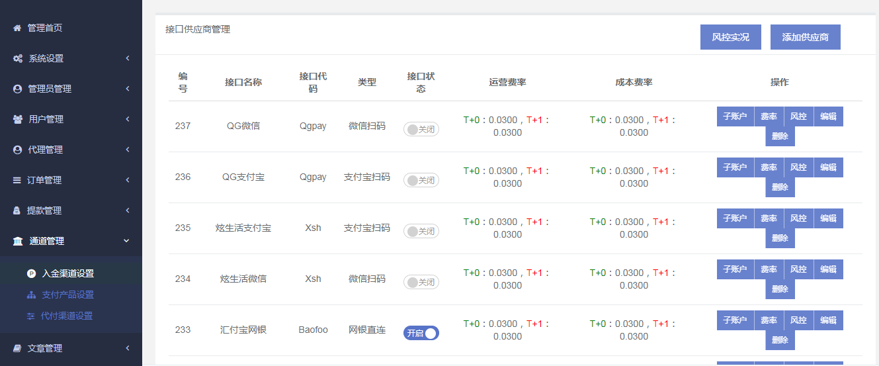The height and width of the screenshot is (366, 879).
Task: Expand the 提款管理 submenu arrow
Action: pyautogui.click(x=127, y=211)
